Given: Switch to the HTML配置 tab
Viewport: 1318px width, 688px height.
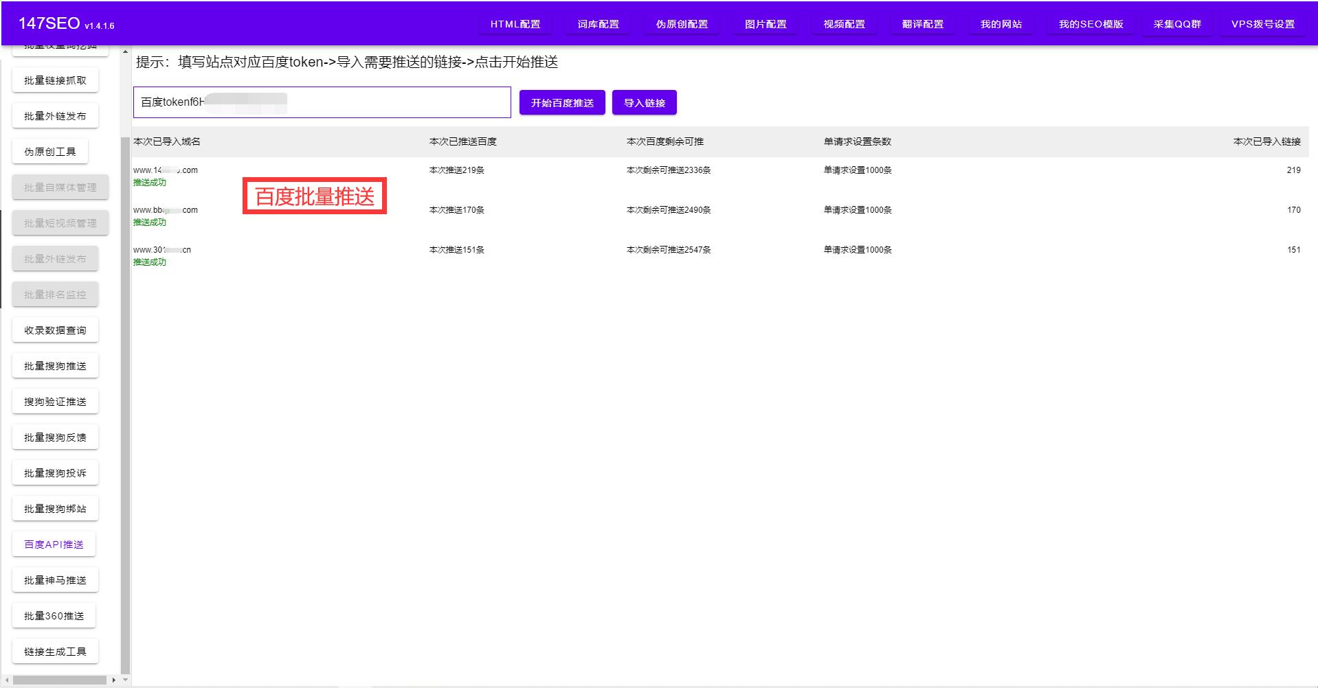Looking at the screenshot, I should click(514, 24).
